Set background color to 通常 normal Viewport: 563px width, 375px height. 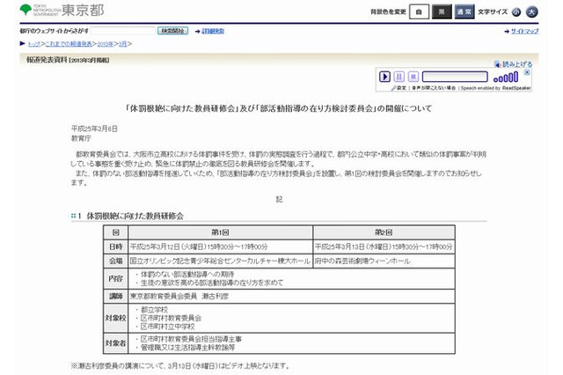point(464,11)
